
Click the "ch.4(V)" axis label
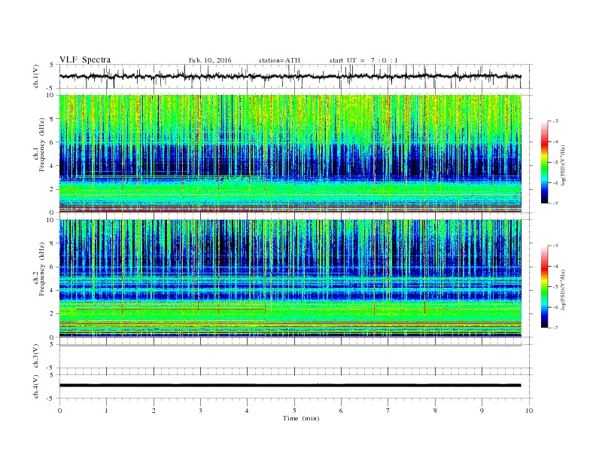tap(36, 386)
